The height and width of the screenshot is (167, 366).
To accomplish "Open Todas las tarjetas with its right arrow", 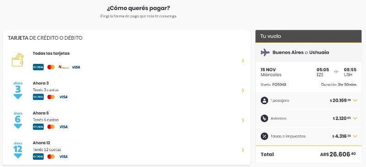I will pos(243,61).
